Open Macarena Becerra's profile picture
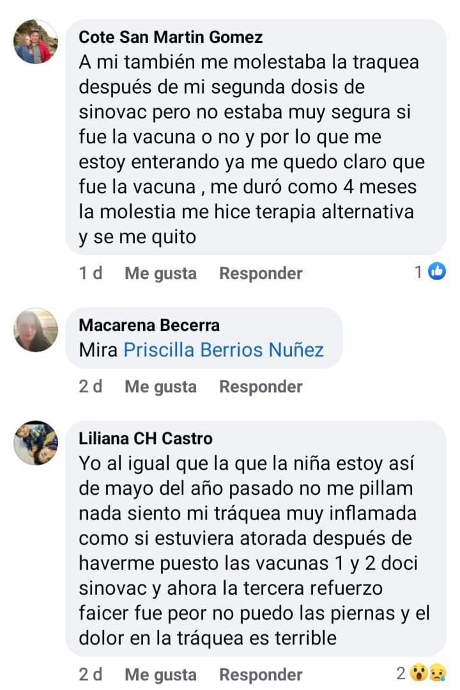The width and height of the screenshot is (460, 690). 36,330
